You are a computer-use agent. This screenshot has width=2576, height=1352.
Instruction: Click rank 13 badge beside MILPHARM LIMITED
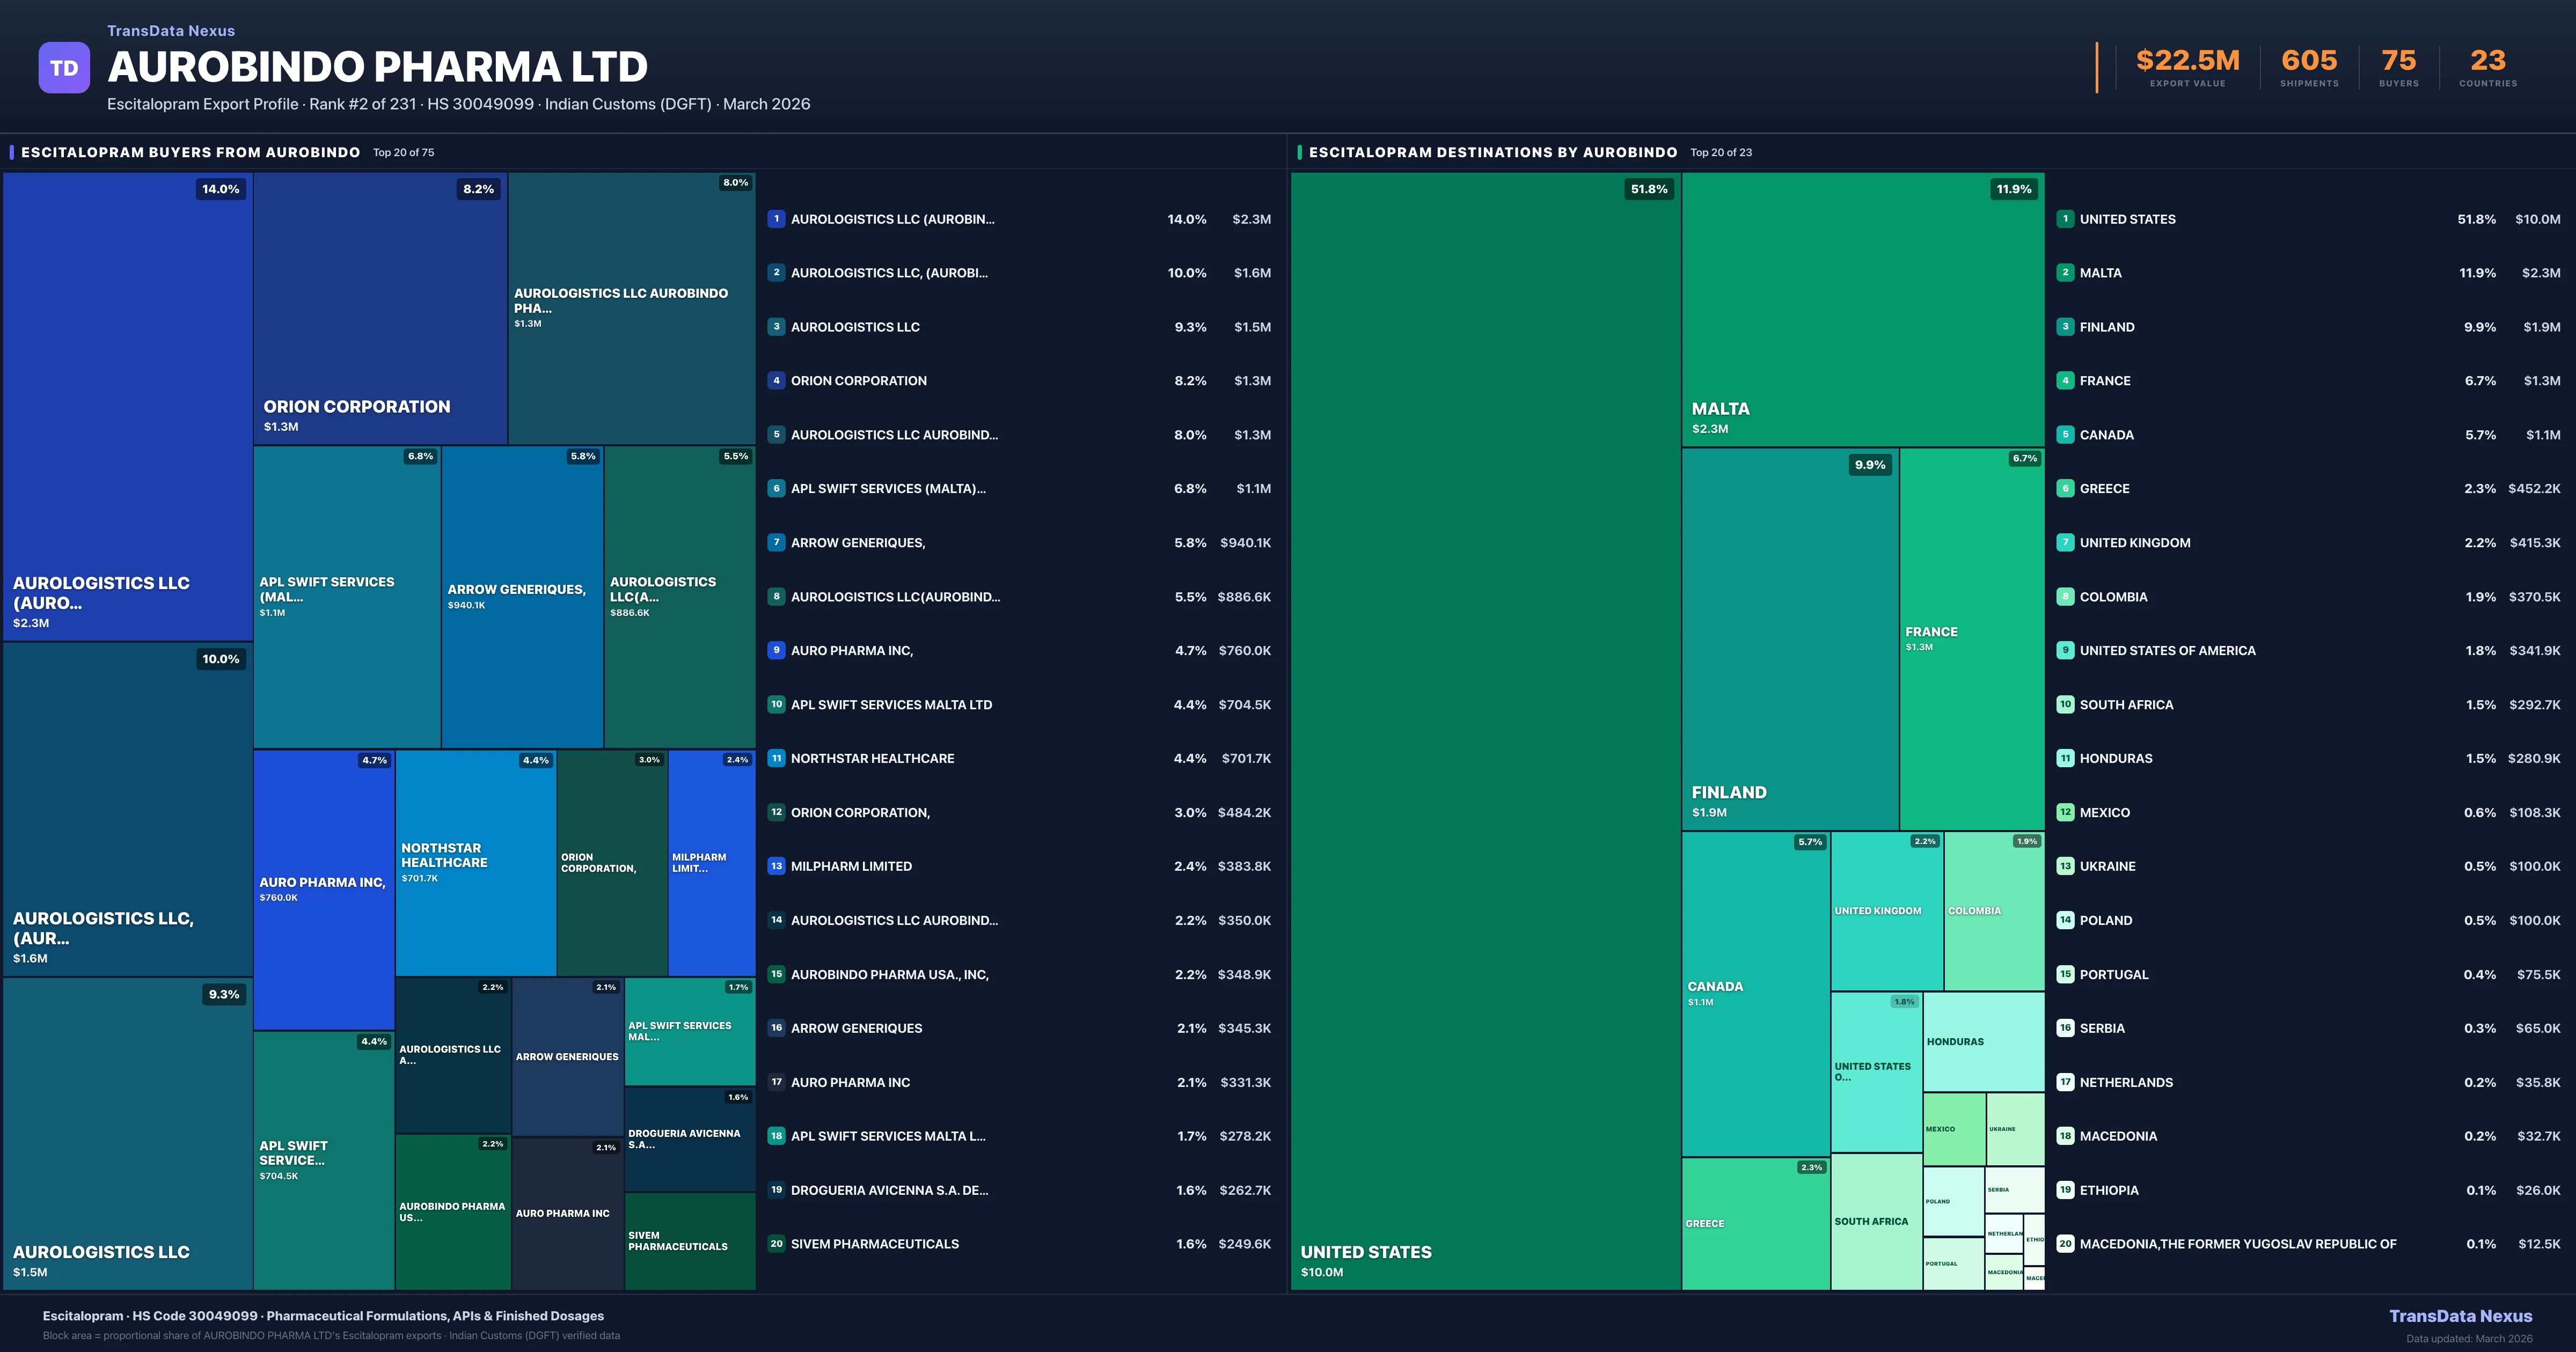click(776, 866)
